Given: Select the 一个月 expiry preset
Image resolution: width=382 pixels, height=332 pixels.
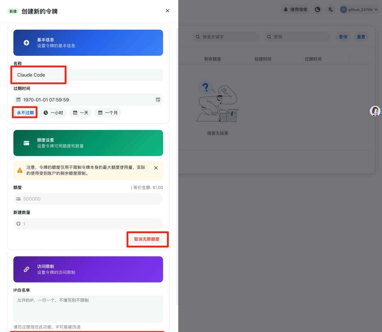Looking at the screenshot, I should click(108, 112).
